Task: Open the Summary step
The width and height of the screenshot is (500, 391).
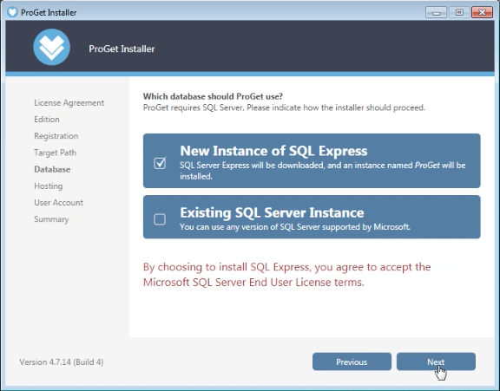Action: coord(51,219)
